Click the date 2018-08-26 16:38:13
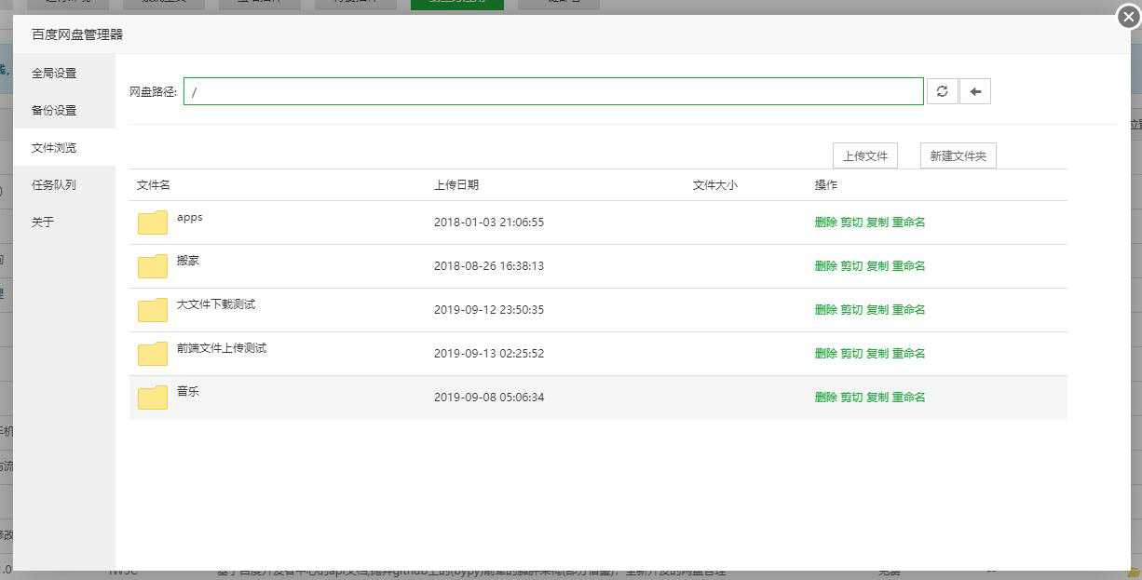The image size is (1142, 580). (489, 266)
